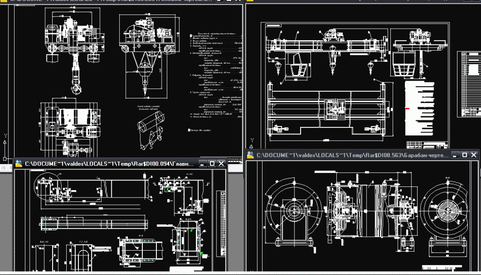Click the technical characteristics text list in trolley drawing
The width and height of the screenshot is (481, 275).
click(x=216, y=75)
